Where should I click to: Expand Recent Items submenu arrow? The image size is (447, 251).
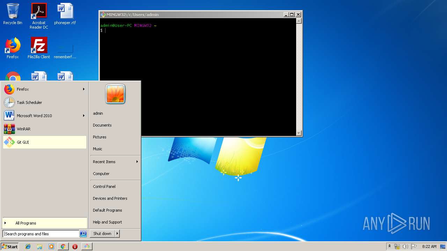pyautogui.click(x=137, y=162)
